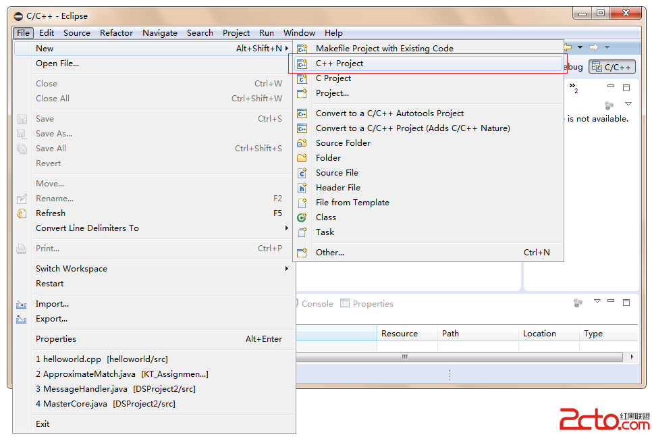Click the green Class icon

pyautogui.click(x=302, y=217)
